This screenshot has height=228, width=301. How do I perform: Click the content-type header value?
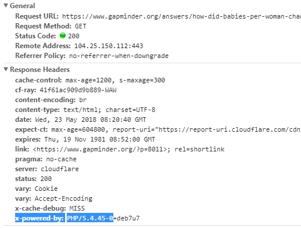click(x=109, y=110)
